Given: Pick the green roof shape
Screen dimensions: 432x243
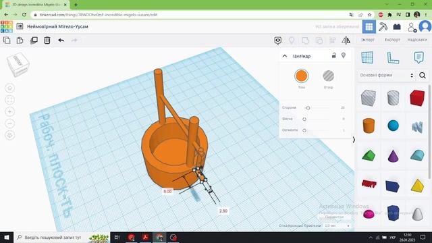Looking at the screenshot, I should (x=369, y=155).
